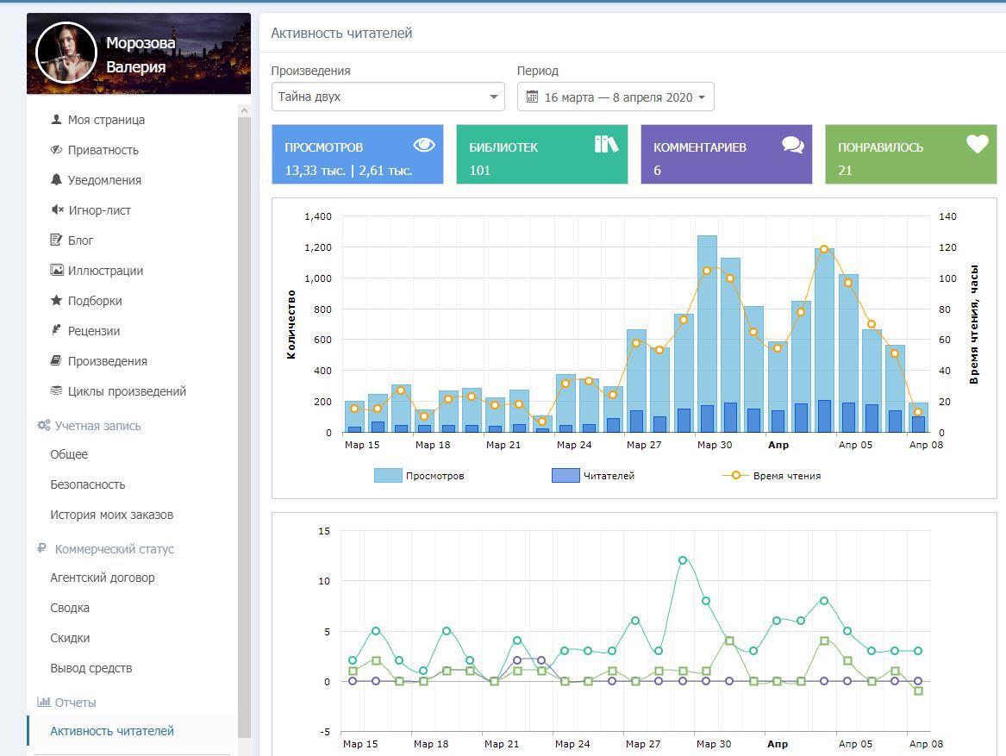
Task: Click the profile avatar of Морозова Валерия
Action: (66, 53)
